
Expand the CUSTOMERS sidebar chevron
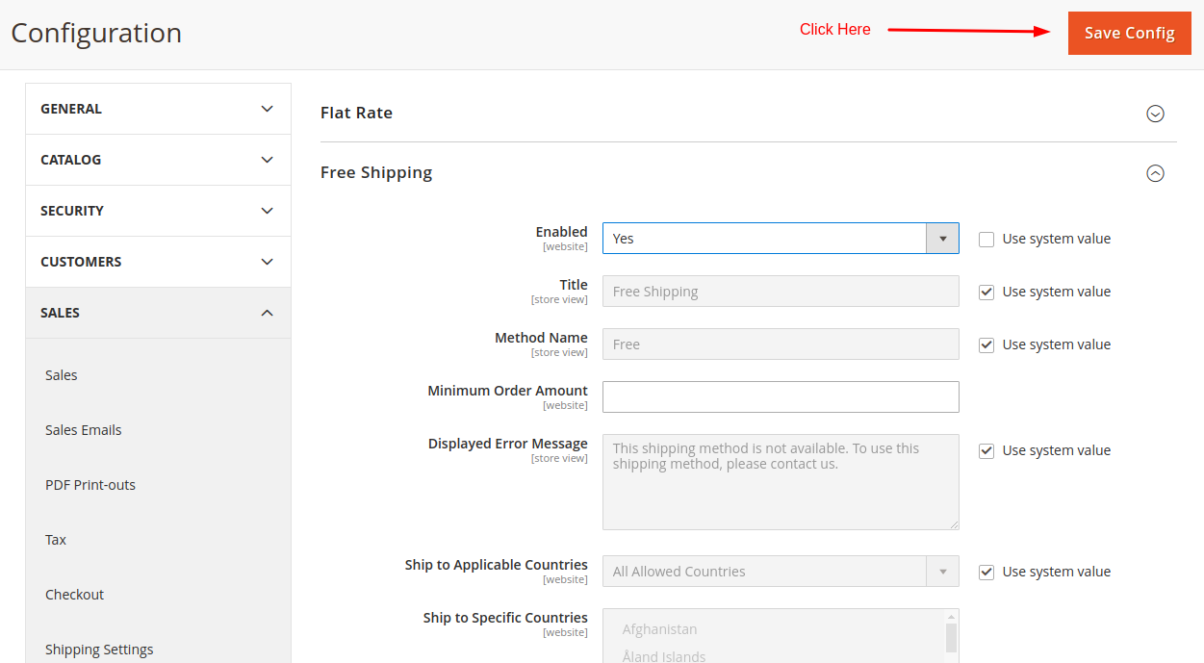coord(268,262)
